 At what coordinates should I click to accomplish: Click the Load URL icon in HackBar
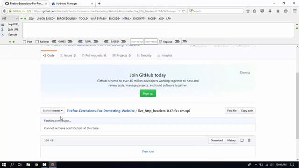2,25
